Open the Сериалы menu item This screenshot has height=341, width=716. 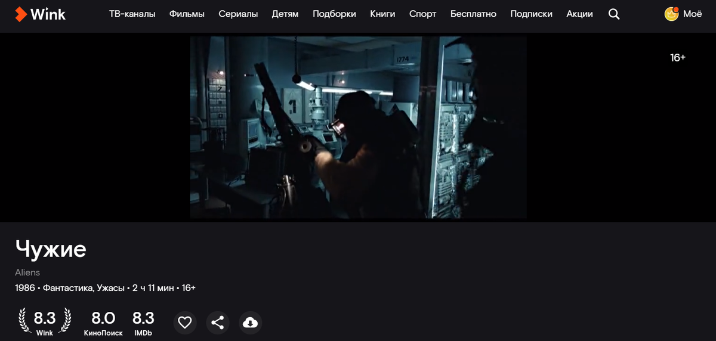pyautogui.click(x=238, y=14)
